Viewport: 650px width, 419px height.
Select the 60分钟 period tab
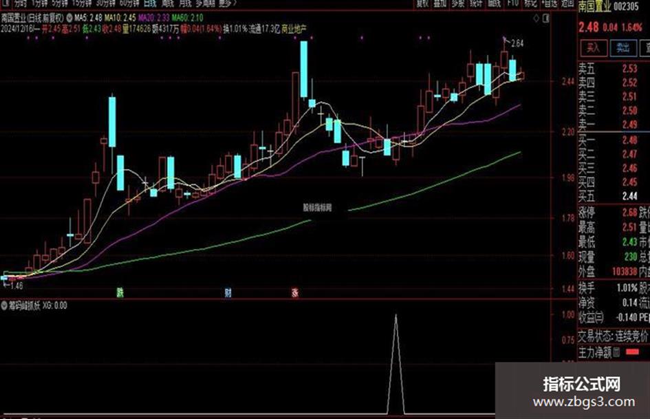coord(129,3)
